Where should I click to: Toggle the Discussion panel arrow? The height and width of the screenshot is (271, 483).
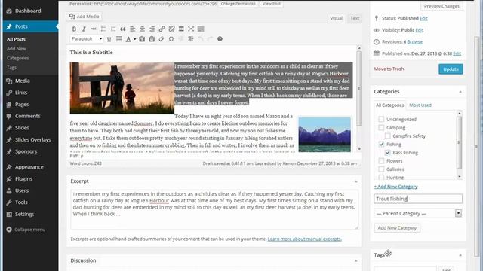coord(356,260)
